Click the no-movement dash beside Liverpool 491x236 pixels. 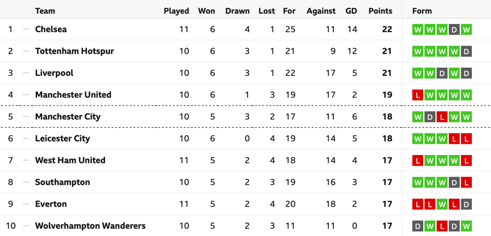click(26, 73)
